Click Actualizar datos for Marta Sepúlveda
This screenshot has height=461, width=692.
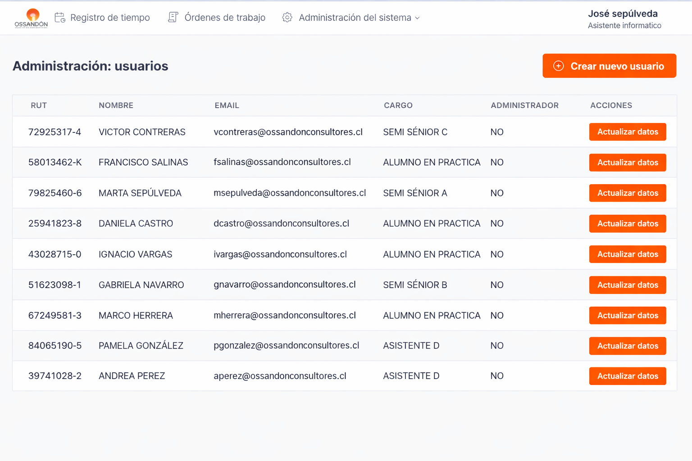click(x=628, y=193)
